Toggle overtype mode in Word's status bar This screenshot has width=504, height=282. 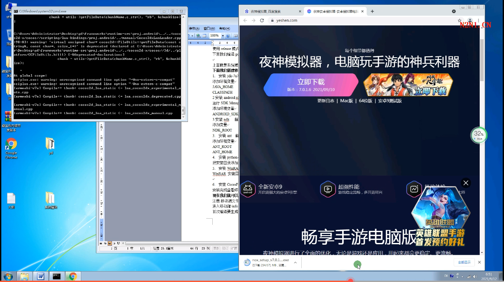click(234, 249)
